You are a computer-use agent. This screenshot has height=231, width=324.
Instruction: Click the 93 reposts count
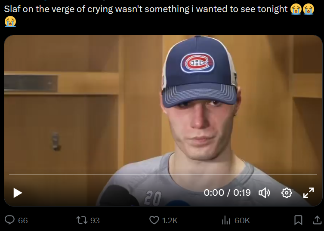(95, 220)
